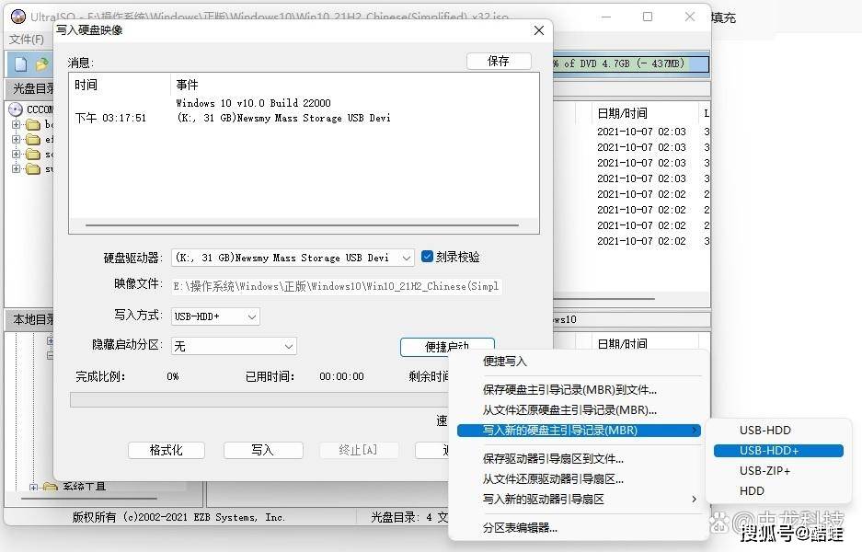Click the '0%' completion value
862x552 pixels.
[173, 376]
